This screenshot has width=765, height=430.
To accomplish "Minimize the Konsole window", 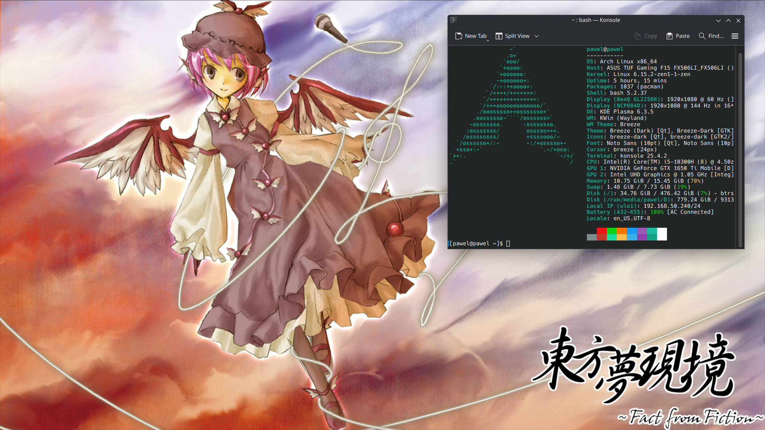I will click(x=718, y=20).
